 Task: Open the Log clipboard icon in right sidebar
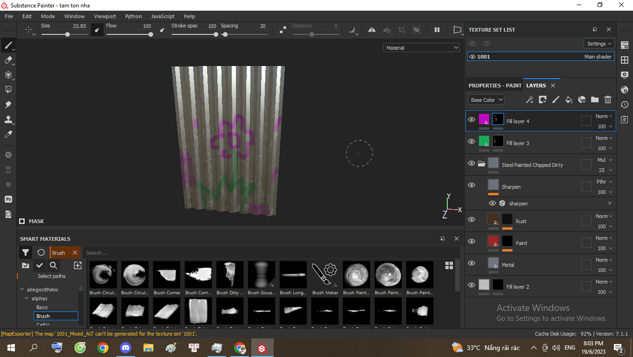[x=625, y=119]
